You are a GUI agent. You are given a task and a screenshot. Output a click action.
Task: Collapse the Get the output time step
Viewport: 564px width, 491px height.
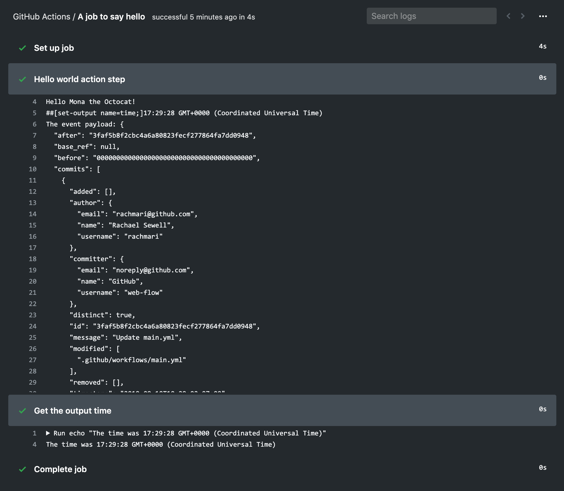pos(282,410)
